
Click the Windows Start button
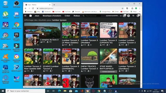click(3, 91)
